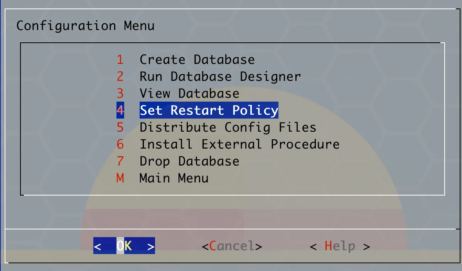462x271 pixels.
Task: Choose Distribute Config Files option
Action: pos(228,127)
